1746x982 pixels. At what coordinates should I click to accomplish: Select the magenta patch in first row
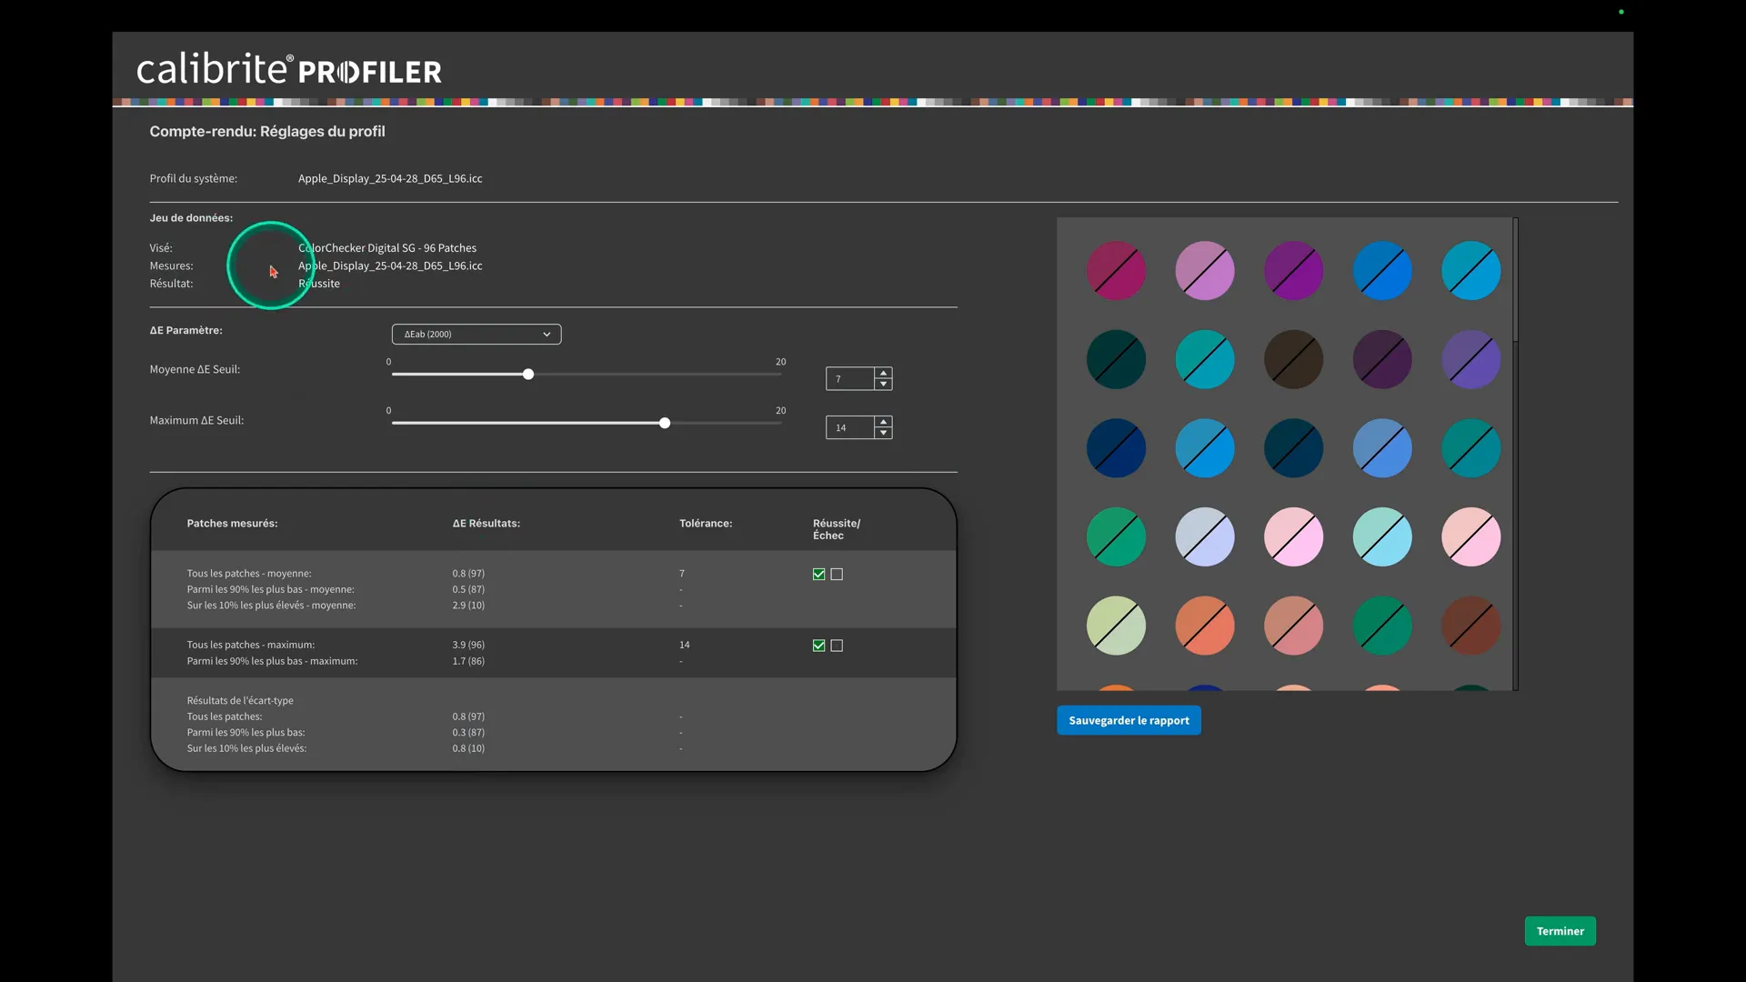pos(1116,271)
